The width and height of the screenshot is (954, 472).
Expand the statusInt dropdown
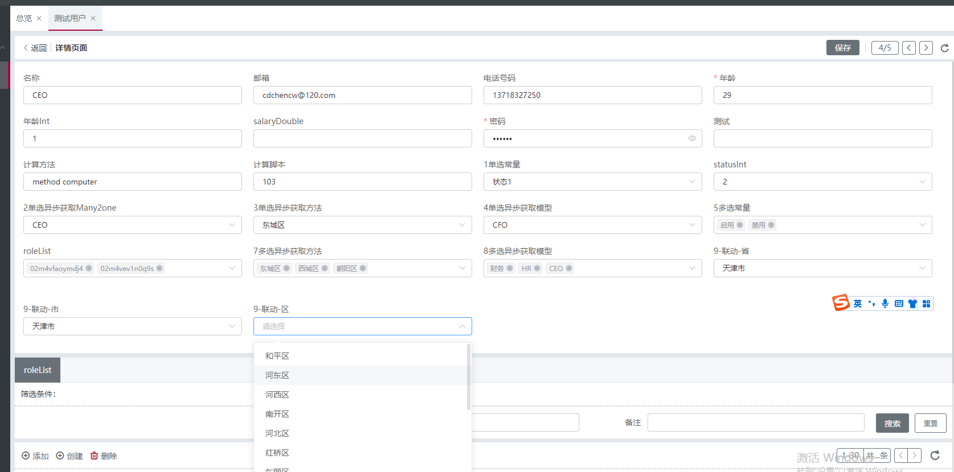pyautogui.click(x=822, y=182)
